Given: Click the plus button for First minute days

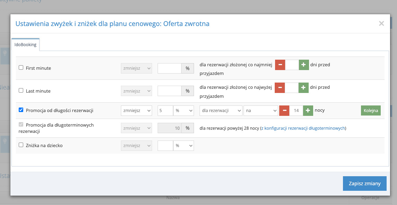Looking at the screenshot, I should (303, 65).
